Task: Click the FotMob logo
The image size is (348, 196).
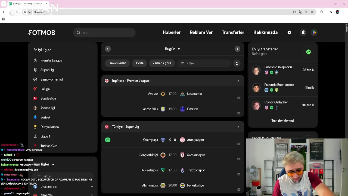Action: coord(42,33)
